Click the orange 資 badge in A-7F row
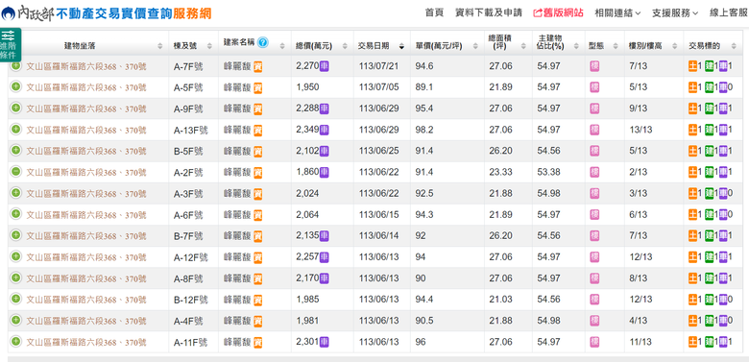 pos(258,67)
